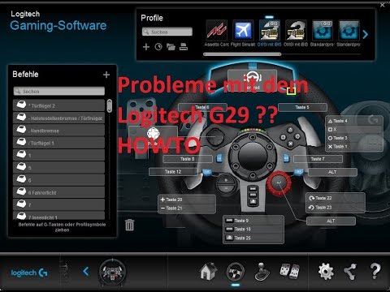
Task: Click the profile list horizontal scrollbar
Action: coord(242,54)
